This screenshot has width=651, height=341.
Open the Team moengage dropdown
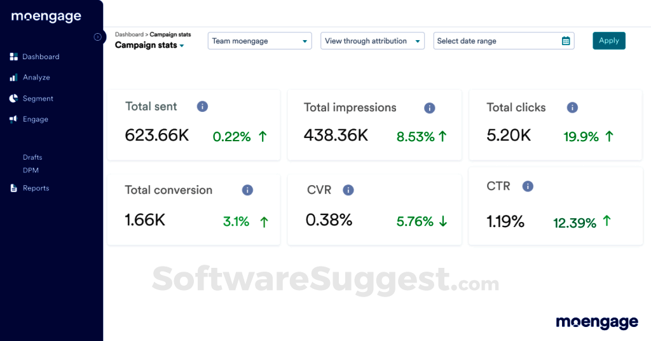(259, 41)
